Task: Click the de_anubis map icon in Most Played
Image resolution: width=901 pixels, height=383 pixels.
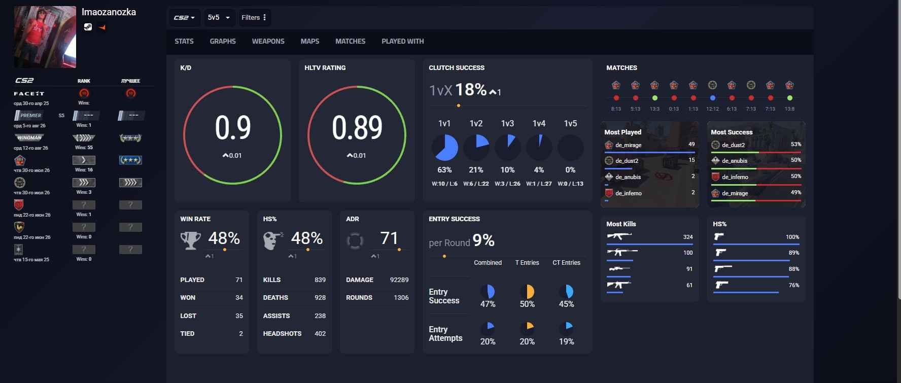Action: pos(609,177)
